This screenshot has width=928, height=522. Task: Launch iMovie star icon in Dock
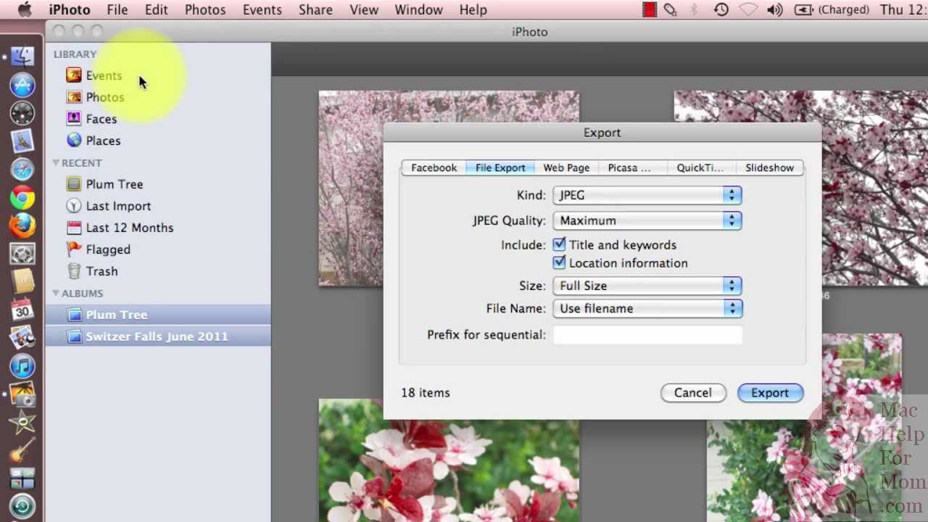(22, 423)
